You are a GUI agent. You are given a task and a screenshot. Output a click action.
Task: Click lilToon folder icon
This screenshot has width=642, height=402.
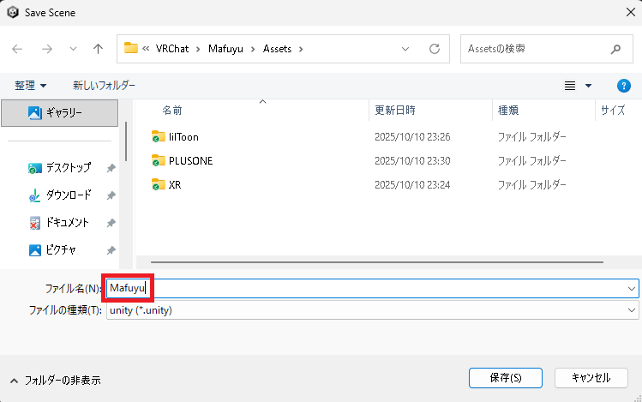158,136
